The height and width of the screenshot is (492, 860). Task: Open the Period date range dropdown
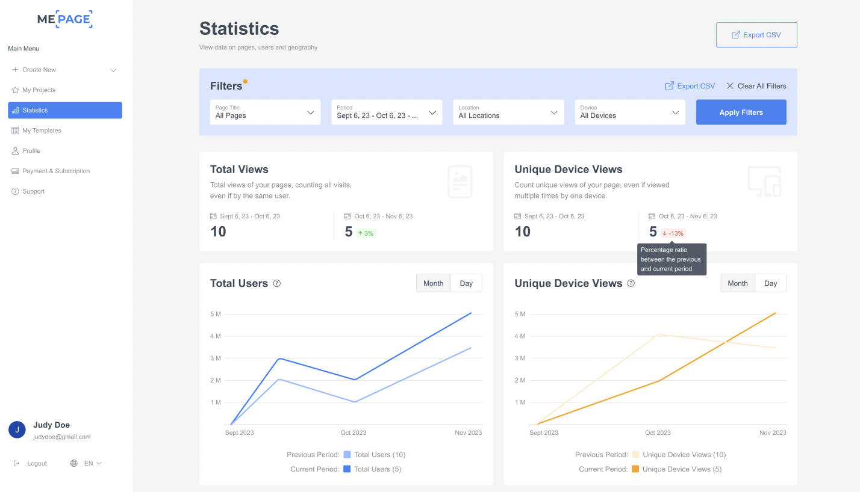click(x=387, y=112)
